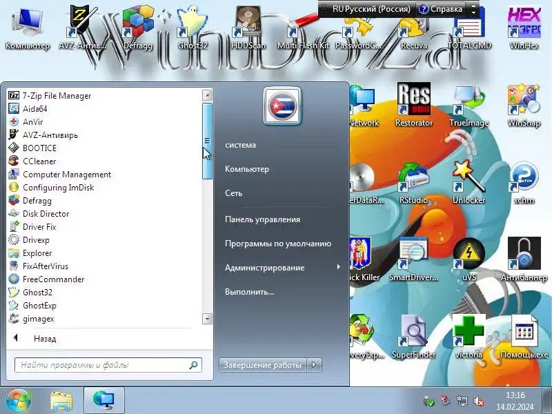Open WinHex desktop shortcut
Image resolution: width=552 pixels, height=414 pixels.
point(524,28)
